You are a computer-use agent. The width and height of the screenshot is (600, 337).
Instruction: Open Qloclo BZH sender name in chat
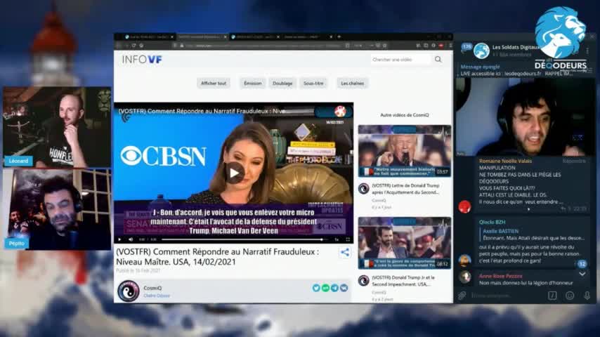(x=492, y=222)
